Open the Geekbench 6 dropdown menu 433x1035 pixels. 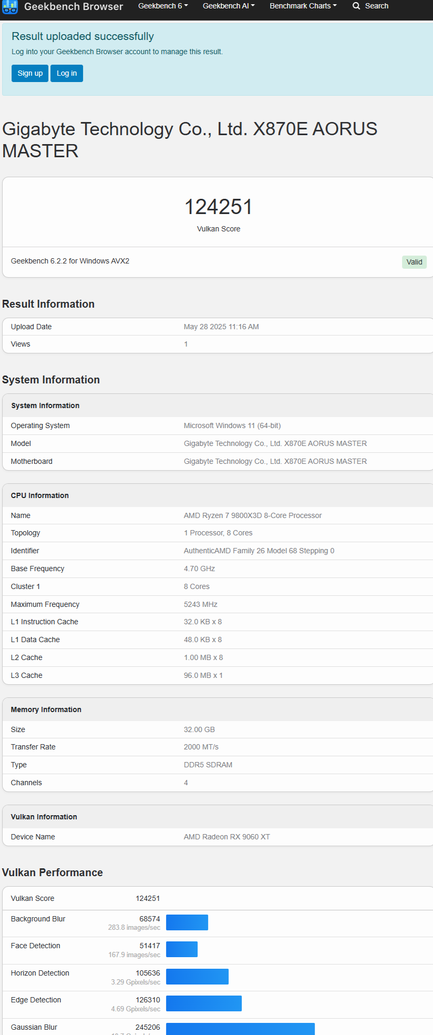tap(163, 6)
